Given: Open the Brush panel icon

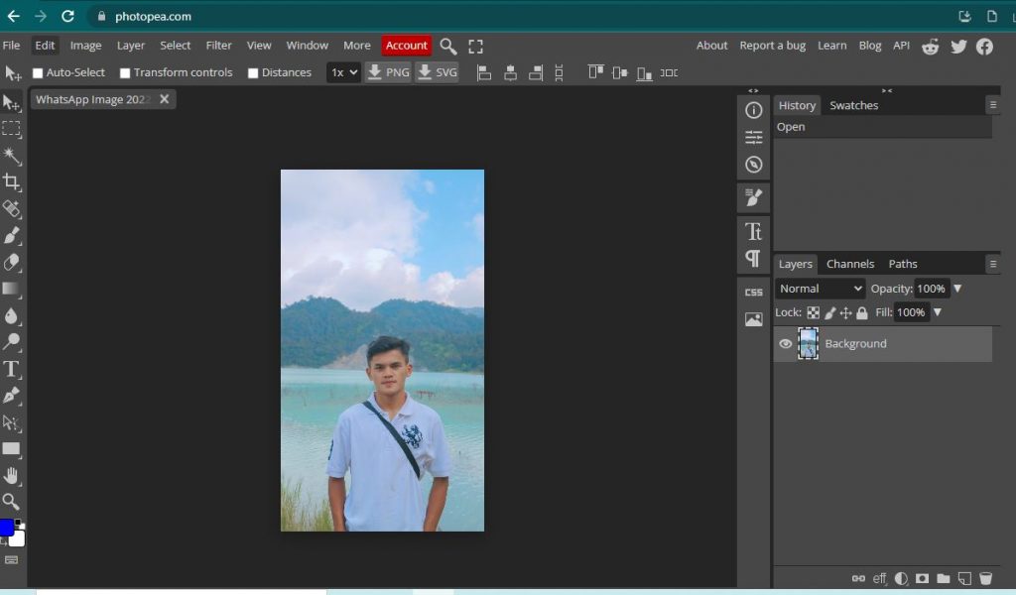Looking at the screenshot, I should click(754, 197).
